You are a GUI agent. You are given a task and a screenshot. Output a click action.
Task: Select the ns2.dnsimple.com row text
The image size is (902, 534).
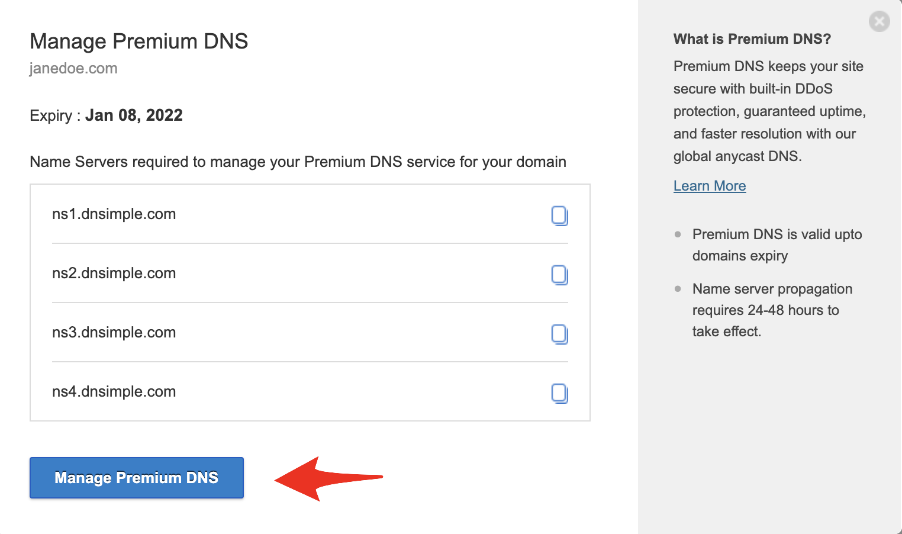pos(114,274)
